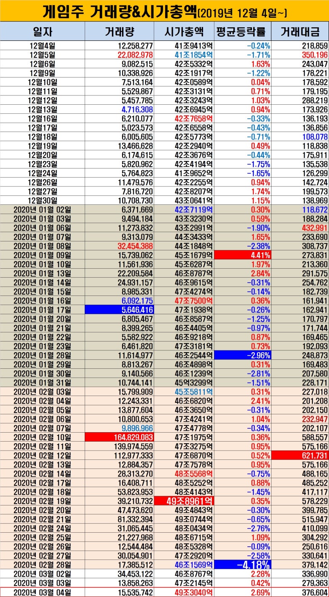Click the 일자 column header

(43, 32)
